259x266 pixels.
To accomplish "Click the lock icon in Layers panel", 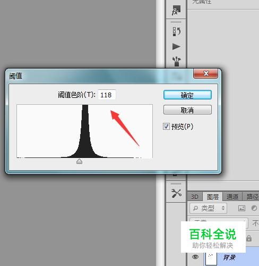I will click(249, 238).
